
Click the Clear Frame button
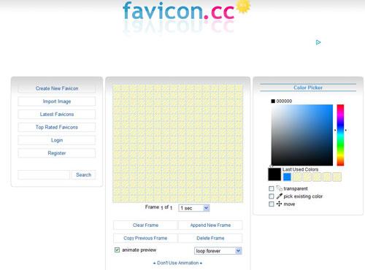click(145, 225)
